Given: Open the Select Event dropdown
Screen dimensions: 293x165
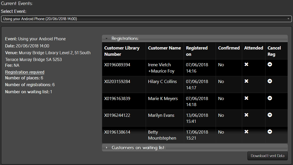Looking at the screenshot, I should pos(146,19).
